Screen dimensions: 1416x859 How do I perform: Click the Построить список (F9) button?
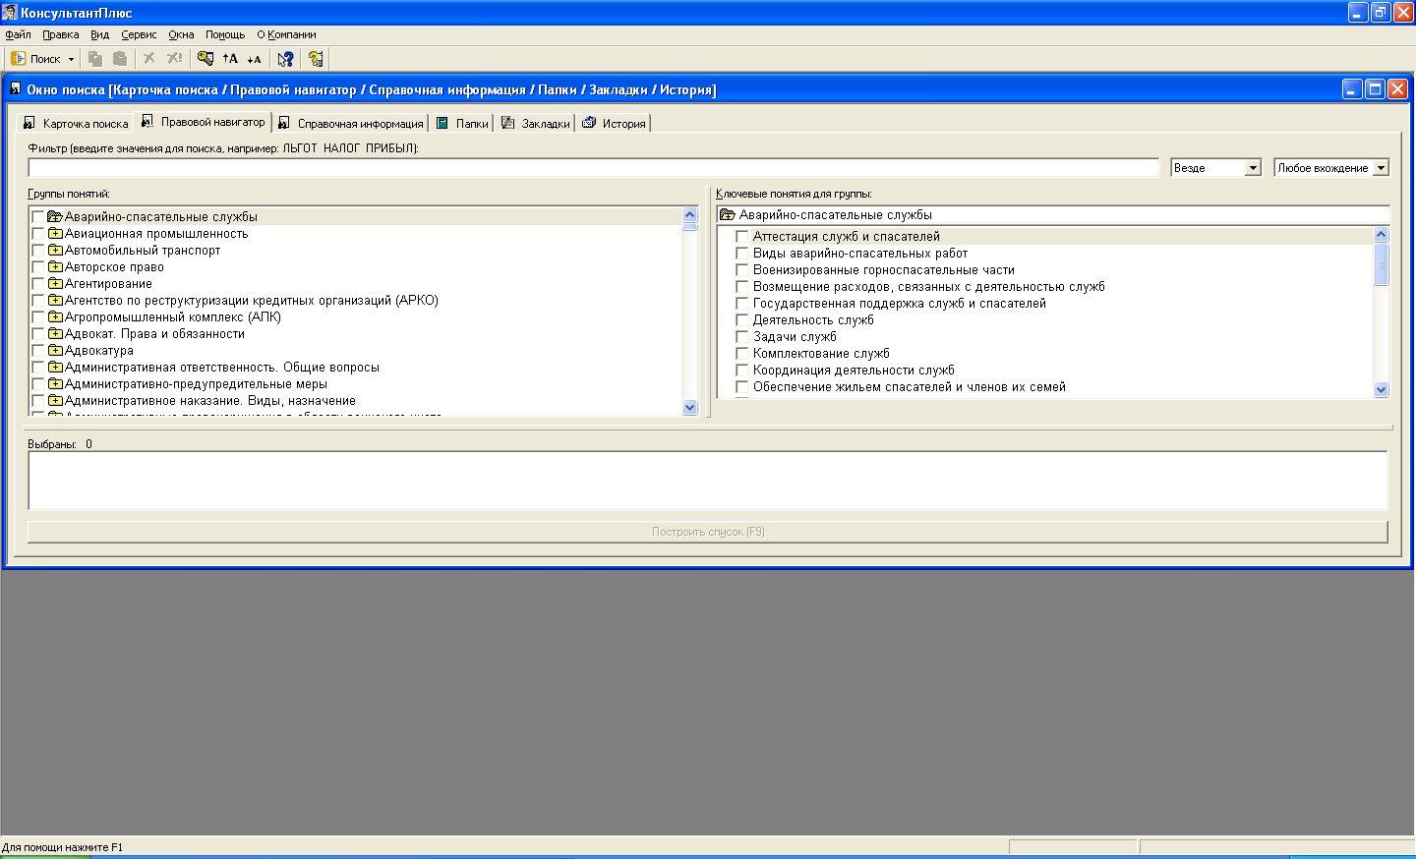pyautogui.click(x=708, y=532)
